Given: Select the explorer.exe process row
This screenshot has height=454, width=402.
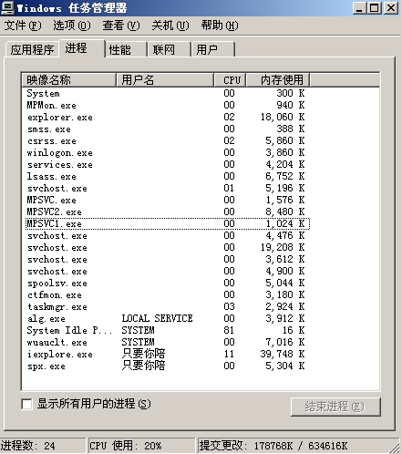Looking at the screenshot, I should (x=167, y=118).
